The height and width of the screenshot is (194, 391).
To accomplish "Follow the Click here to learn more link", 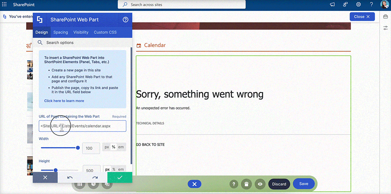I will click(64, 101).
